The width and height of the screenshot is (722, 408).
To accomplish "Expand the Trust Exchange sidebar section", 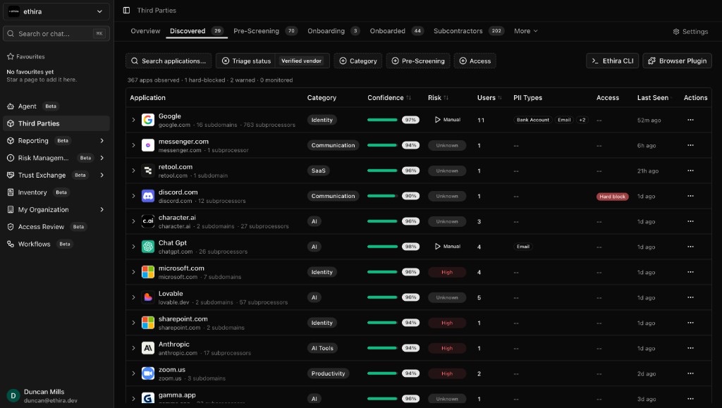I will 102,175.
